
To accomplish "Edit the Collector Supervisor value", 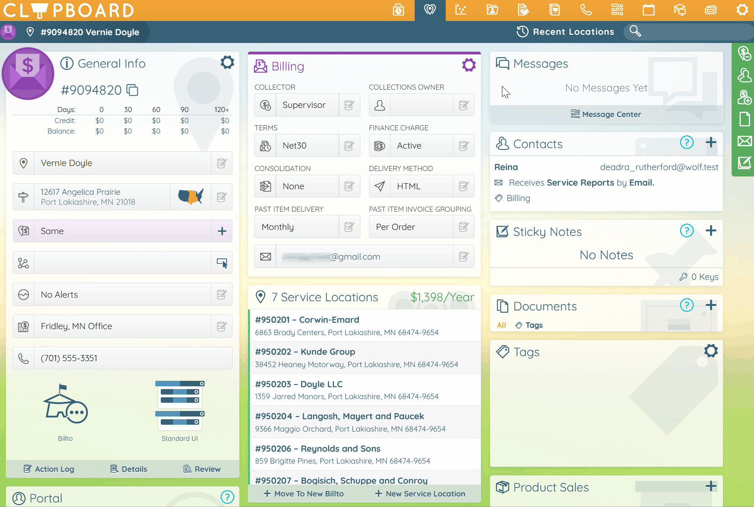I will (349, 105).
